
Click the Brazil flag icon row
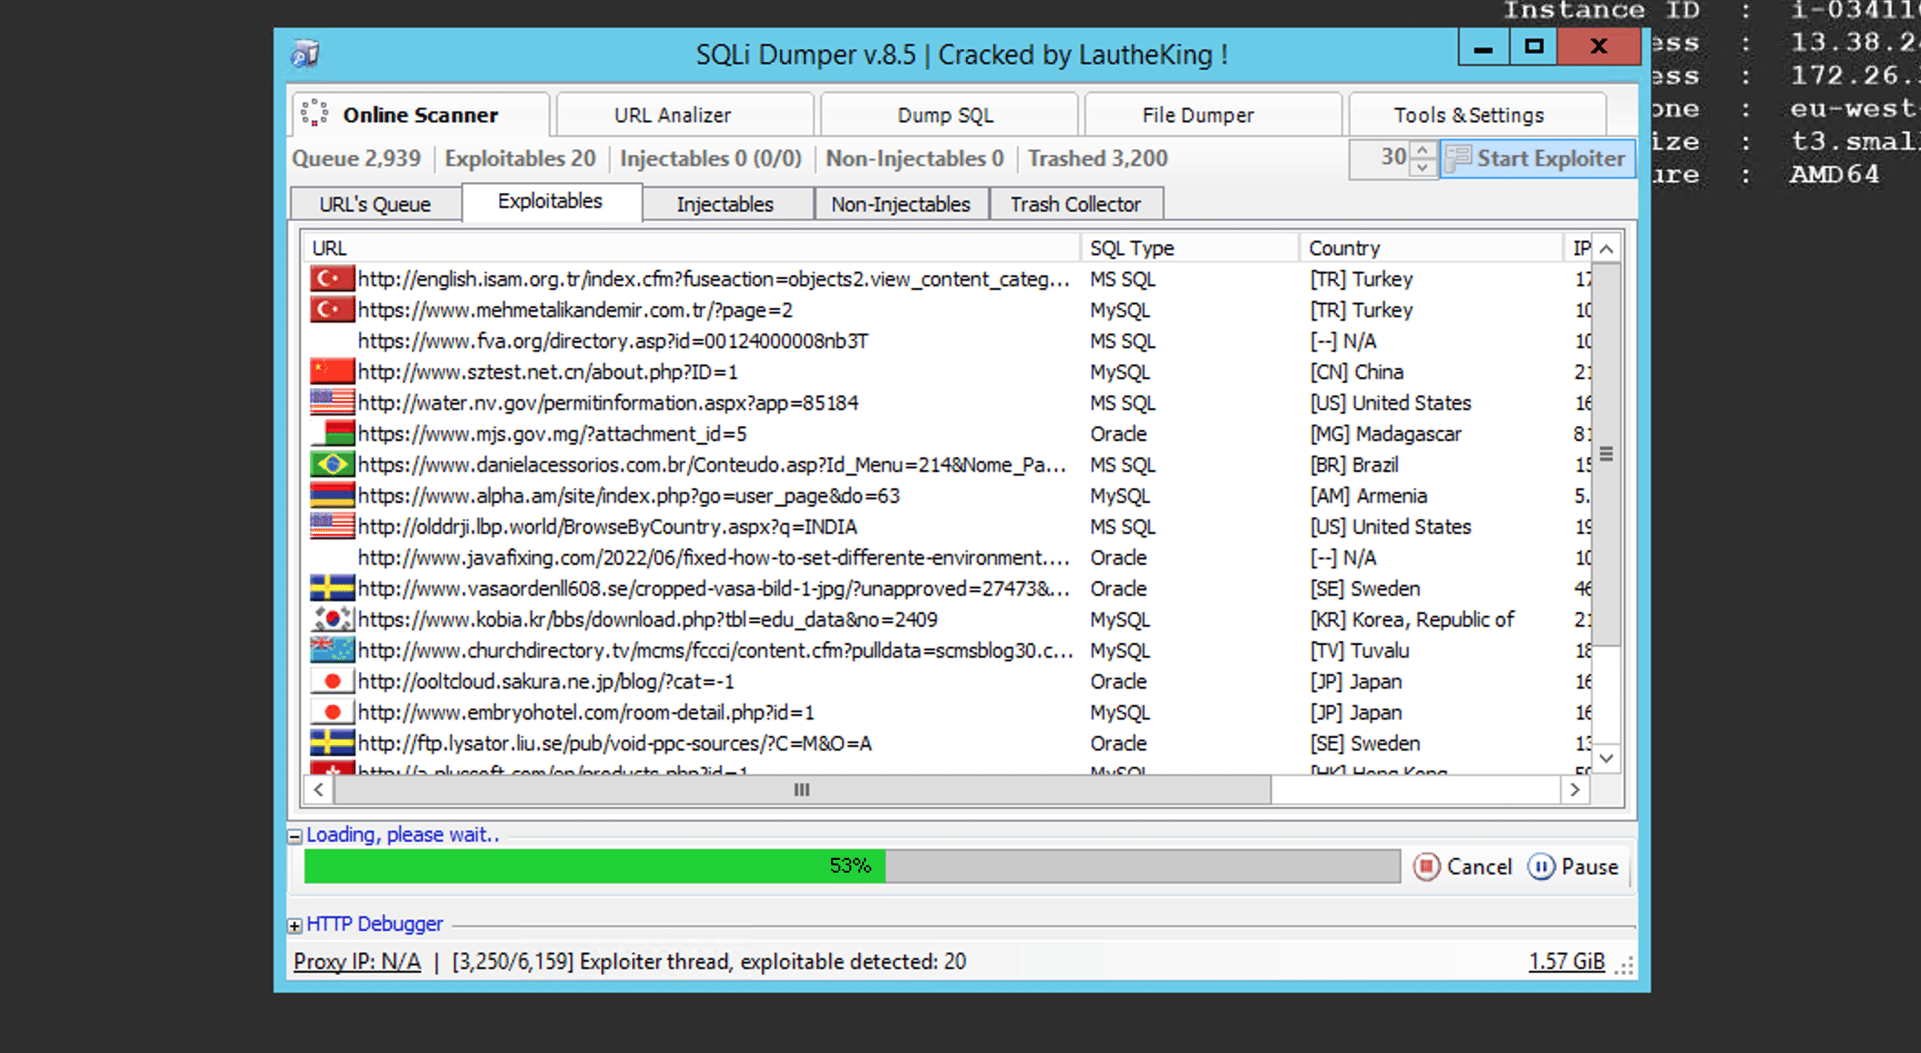click(332, 465)
